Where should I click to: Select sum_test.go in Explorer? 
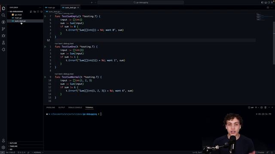tap(25, 21)
